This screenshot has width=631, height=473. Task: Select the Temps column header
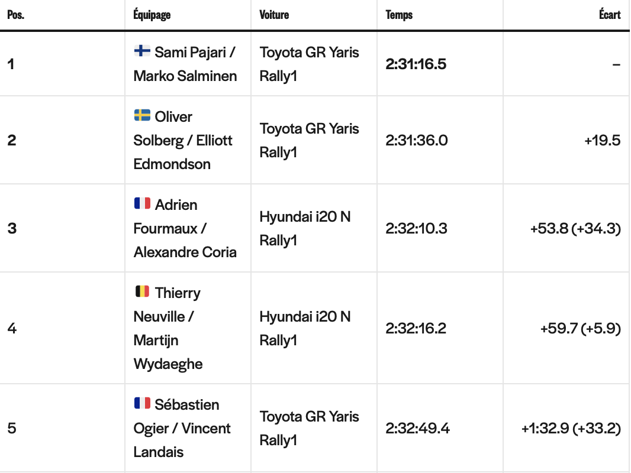point(399,15)
